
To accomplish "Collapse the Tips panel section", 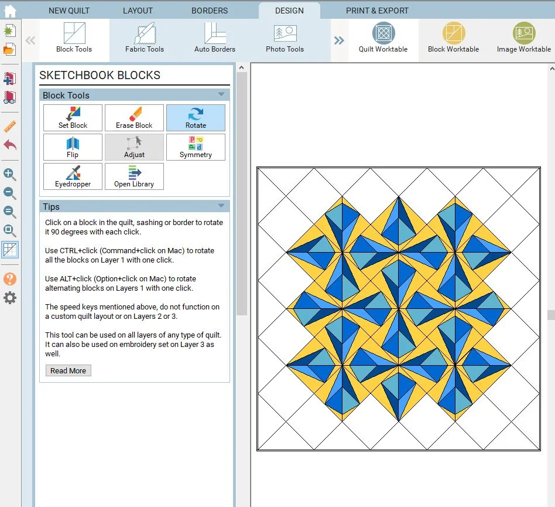I will tap(221, 206).
